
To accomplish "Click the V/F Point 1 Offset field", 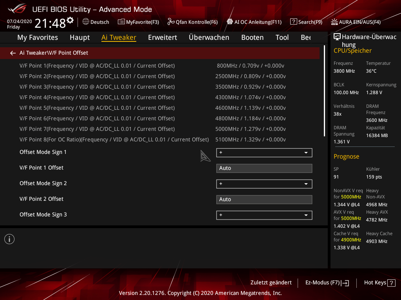I will (x=264, y=168).
